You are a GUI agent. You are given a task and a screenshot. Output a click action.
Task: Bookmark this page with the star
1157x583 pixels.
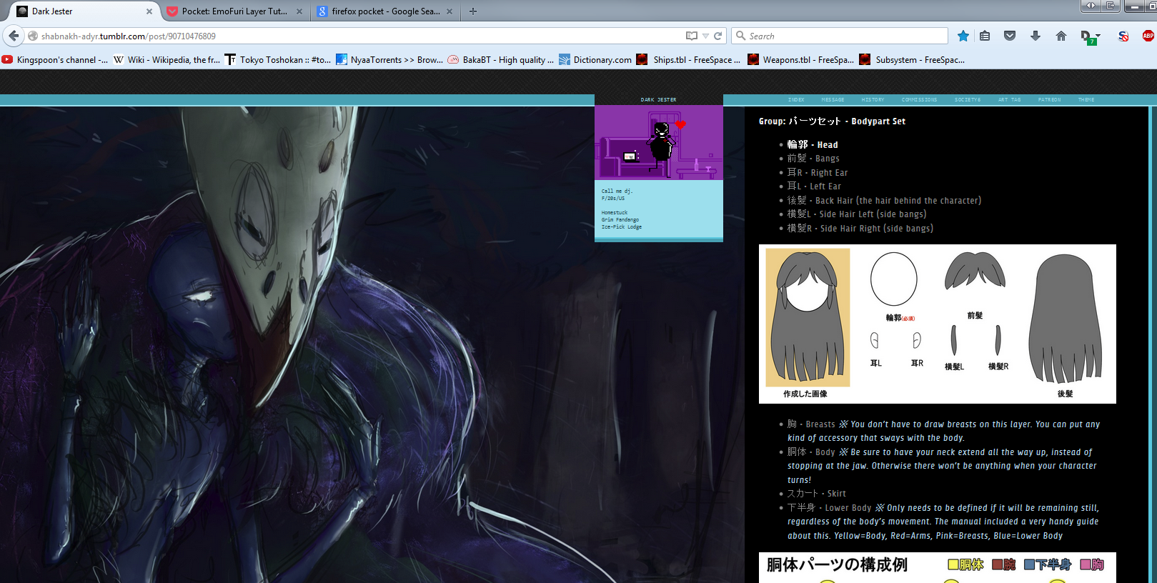click(x=963, y=36)
